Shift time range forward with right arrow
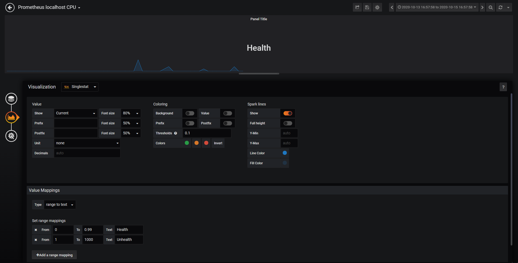 [482, 7]
